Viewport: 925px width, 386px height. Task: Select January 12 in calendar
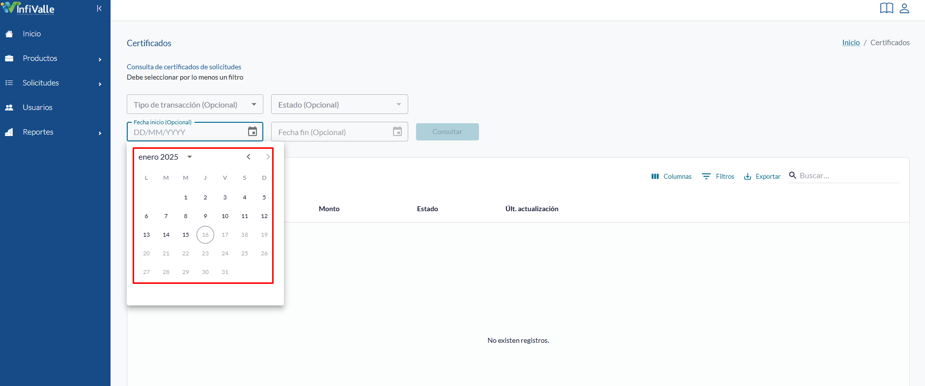(264, 216)
